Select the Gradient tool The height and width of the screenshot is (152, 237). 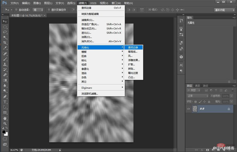(5, 80)
